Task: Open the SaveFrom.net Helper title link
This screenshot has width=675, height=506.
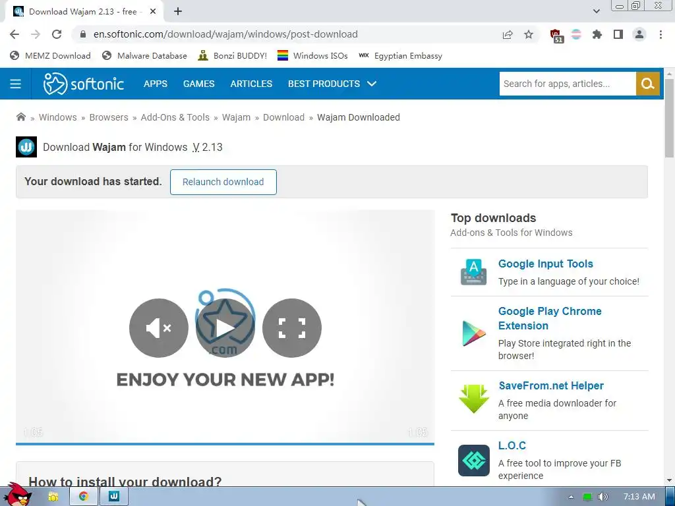Action: coord(551,385)
